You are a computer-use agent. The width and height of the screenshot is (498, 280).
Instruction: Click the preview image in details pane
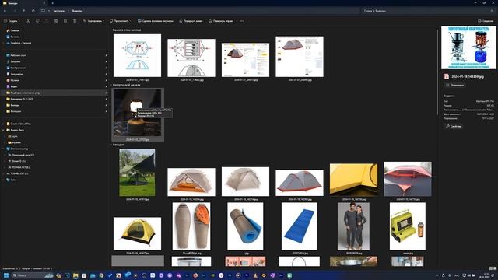click(468, 47)
